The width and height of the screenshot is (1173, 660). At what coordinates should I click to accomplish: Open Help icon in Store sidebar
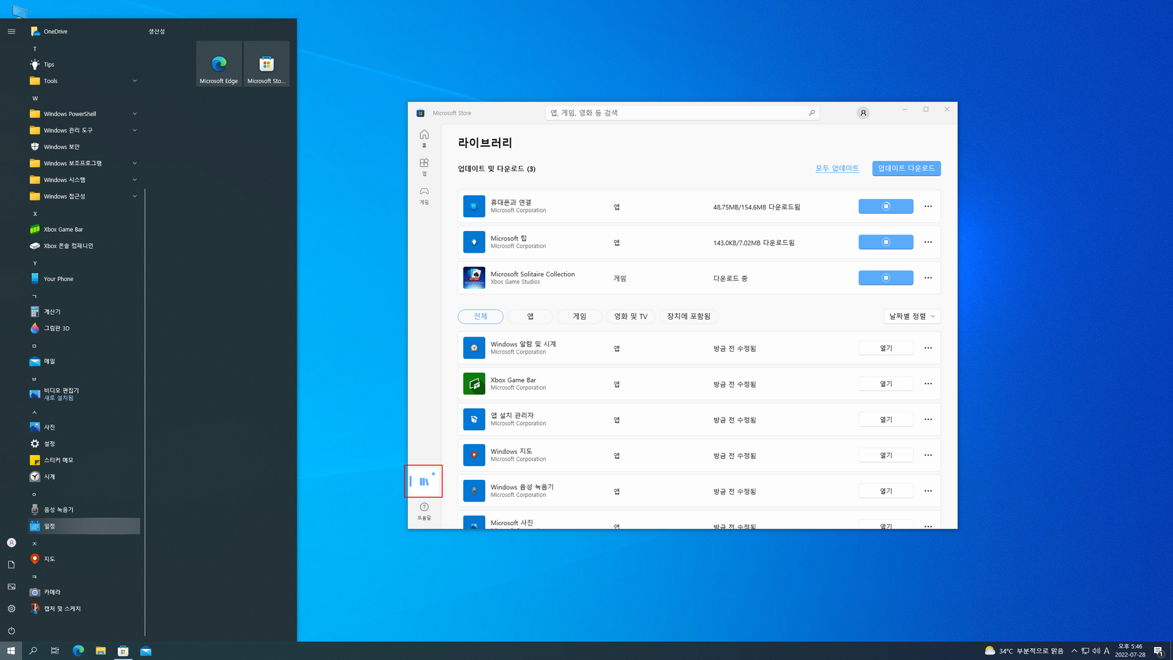pos(424,511)
